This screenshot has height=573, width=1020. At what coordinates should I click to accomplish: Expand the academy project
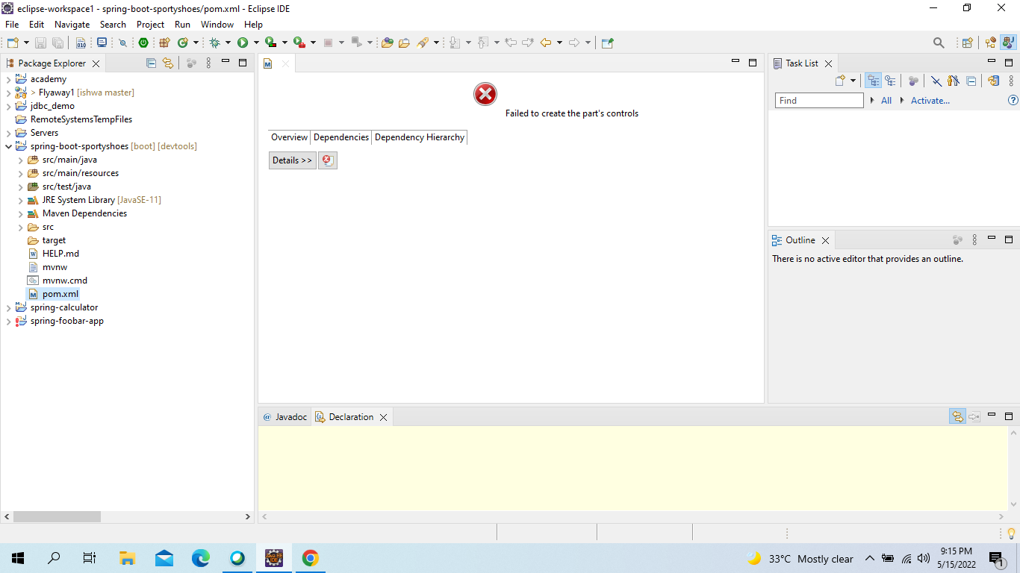click(8, 79)
